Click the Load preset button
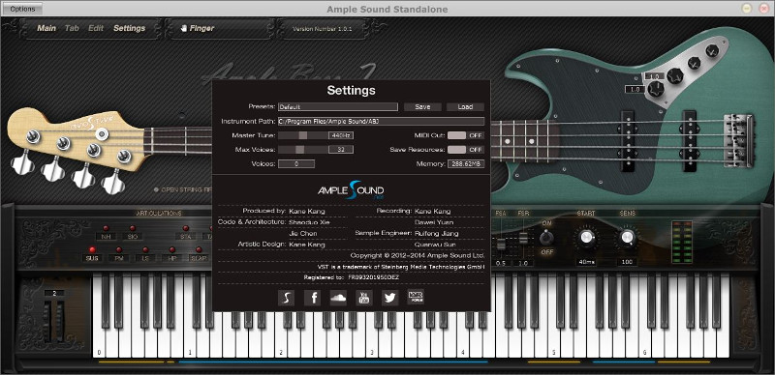The width and height of the screenshot is (775, 375). [x=465, y=106]
